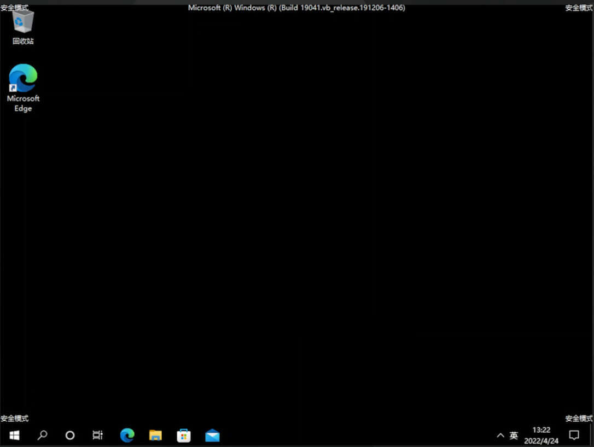Image resolution: width=594 pixels, height=447 pixels.
Task: Open Microsoft Store from the taskbar
Action: [184, 436]
